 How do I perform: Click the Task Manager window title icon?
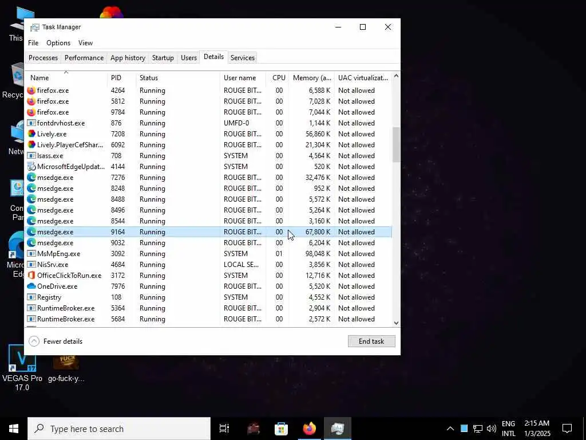click(x=34, y=27)
